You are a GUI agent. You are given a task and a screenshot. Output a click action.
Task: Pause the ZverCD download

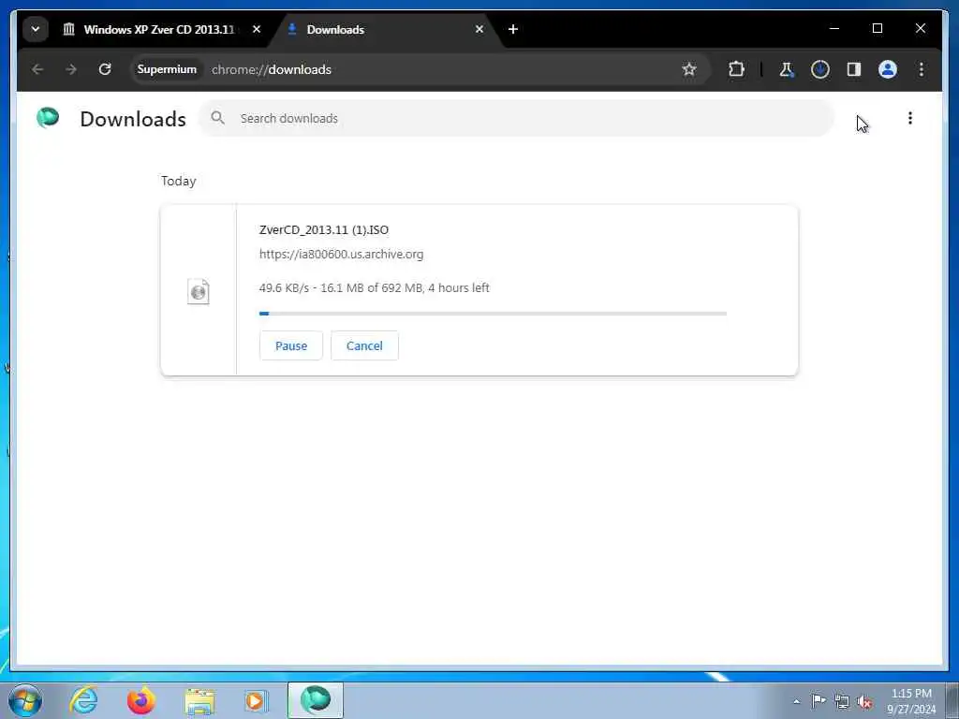click(291, 345)
